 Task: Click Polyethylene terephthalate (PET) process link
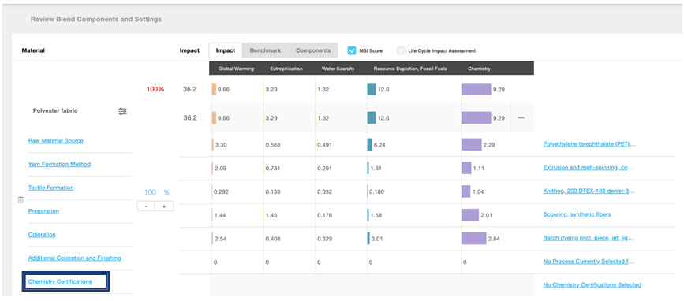(589, 144)
